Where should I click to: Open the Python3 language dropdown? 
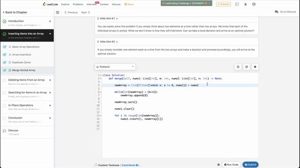pyautogui.click(x=115, y=67)
